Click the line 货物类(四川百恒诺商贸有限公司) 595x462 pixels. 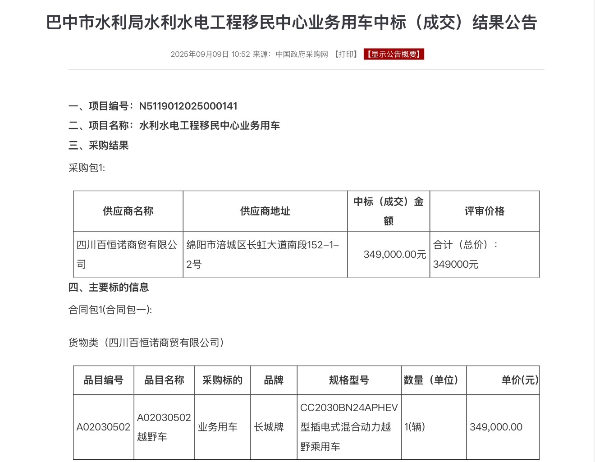[146, 343]
